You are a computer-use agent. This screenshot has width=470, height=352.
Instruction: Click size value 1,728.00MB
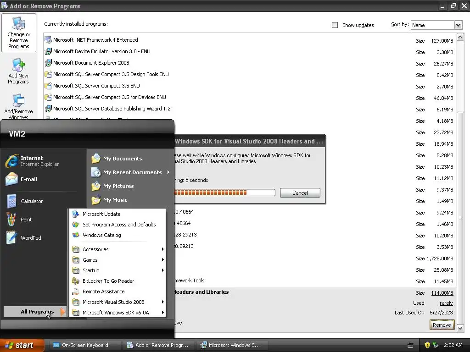[440, 258]
